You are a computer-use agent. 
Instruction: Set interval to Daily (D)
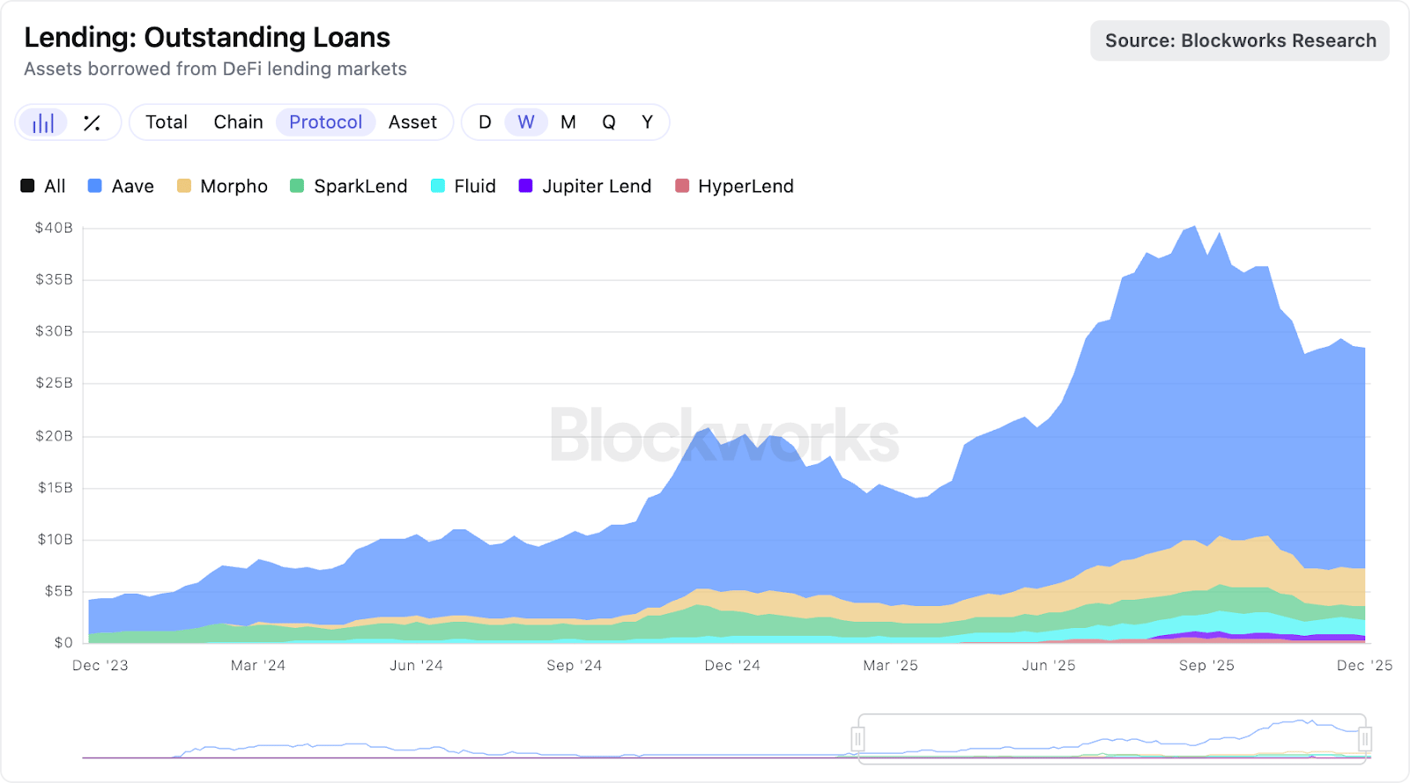click(485, 122)
